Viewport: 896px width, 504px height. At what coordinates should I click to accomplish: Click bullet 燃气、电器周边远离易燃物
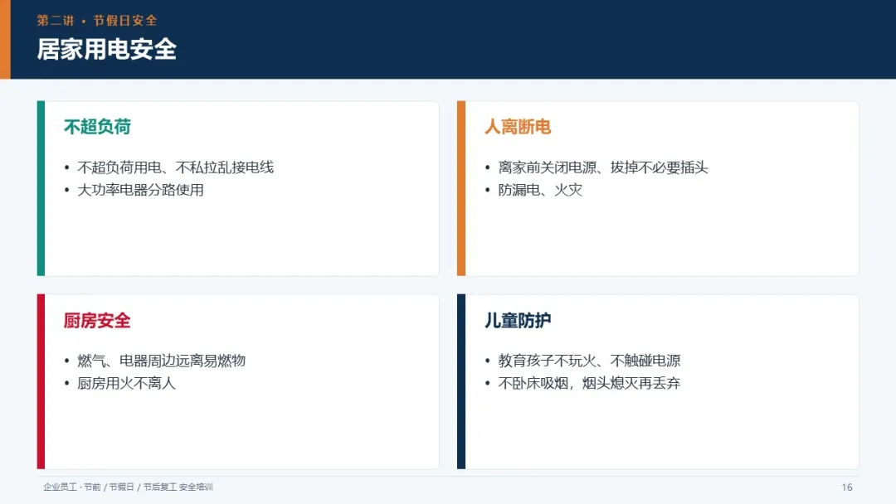(162, 361)
